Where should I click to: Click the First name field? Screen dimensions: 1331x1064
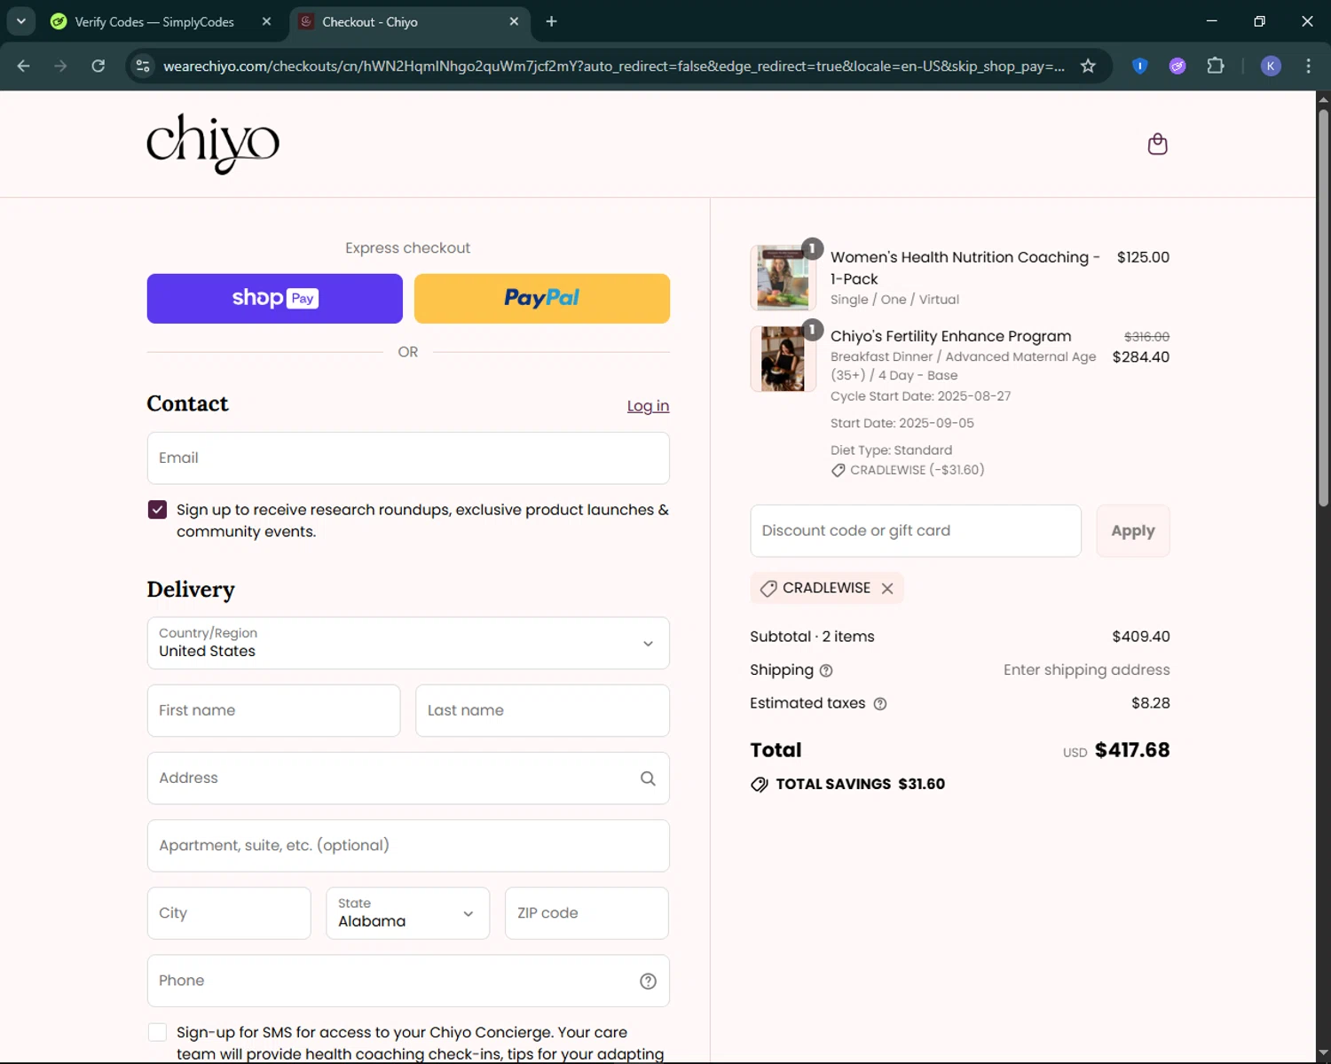point(273,710)
